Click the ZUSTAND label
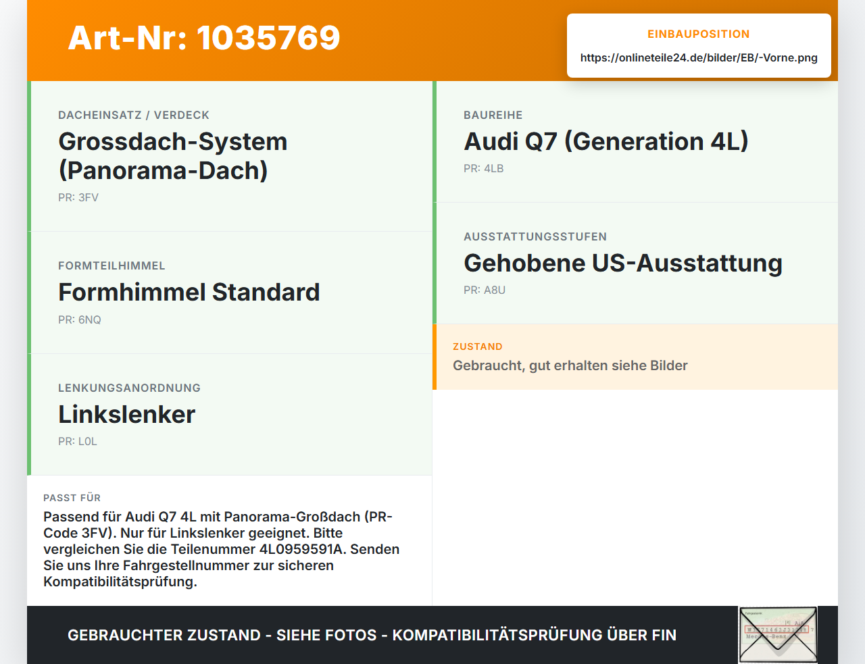The image size is (865, 664). click(x=478, y=347)
